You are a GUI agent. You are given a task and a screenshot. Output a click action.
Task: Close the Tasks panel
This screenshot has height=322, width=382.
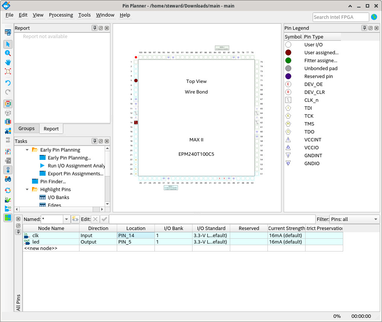[107, 141]
